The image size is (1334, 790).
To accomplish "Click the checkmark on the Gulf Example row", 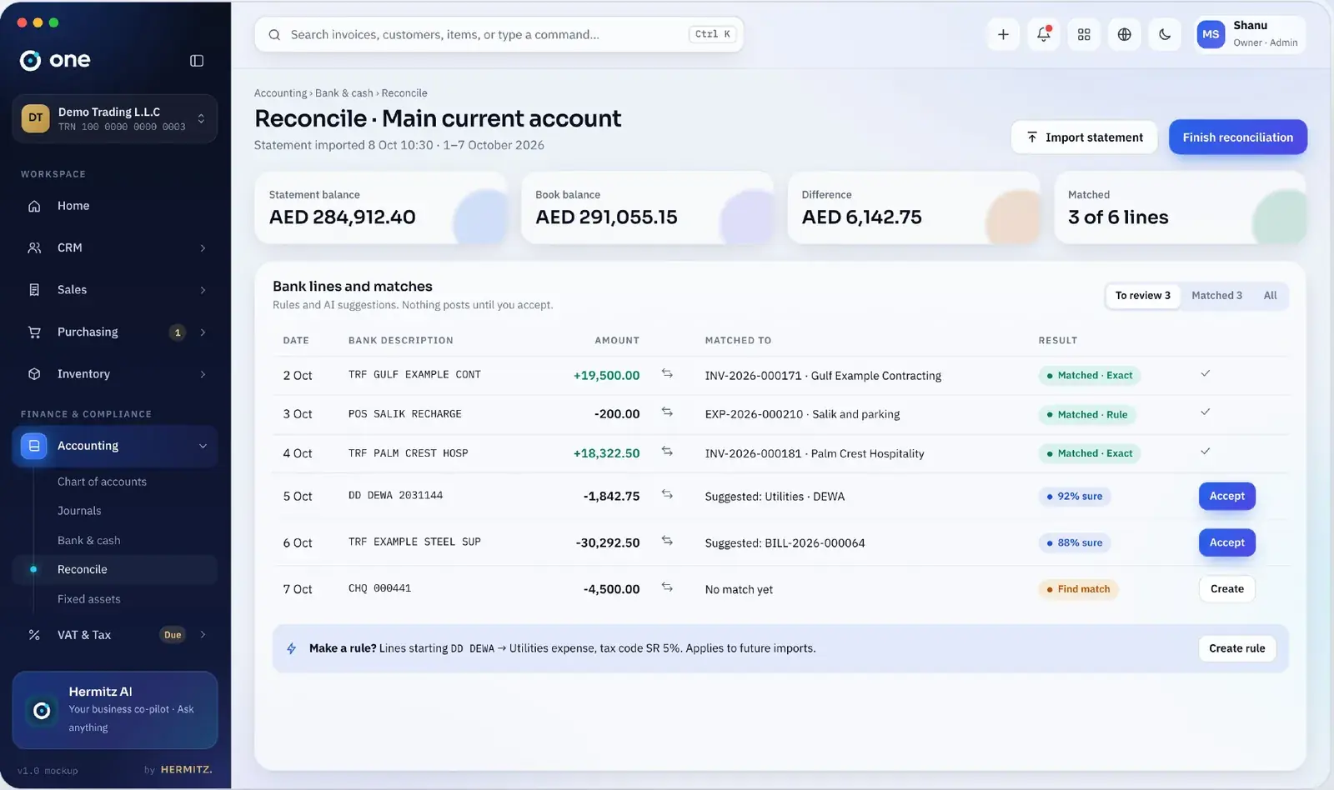I will point(1205,373).
